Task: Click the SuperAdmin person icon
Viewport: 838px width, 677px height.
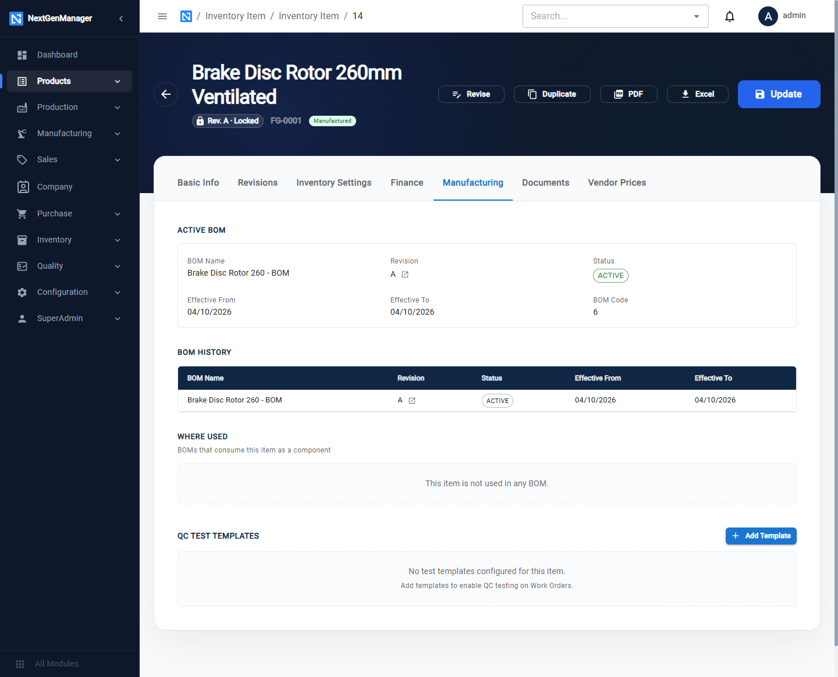Action: (22, 319)
